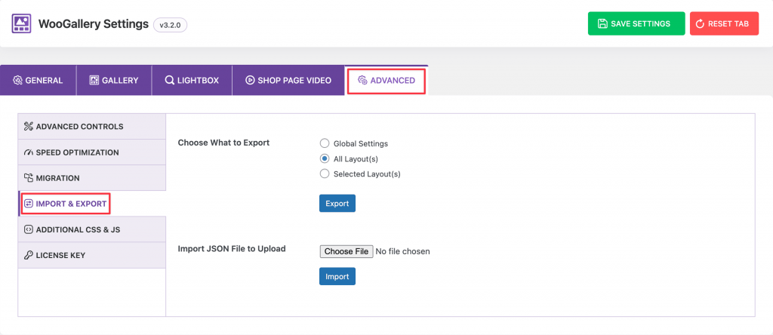Switch to the Advanced tab
773x335 pixels.
(x=386, y=80)
